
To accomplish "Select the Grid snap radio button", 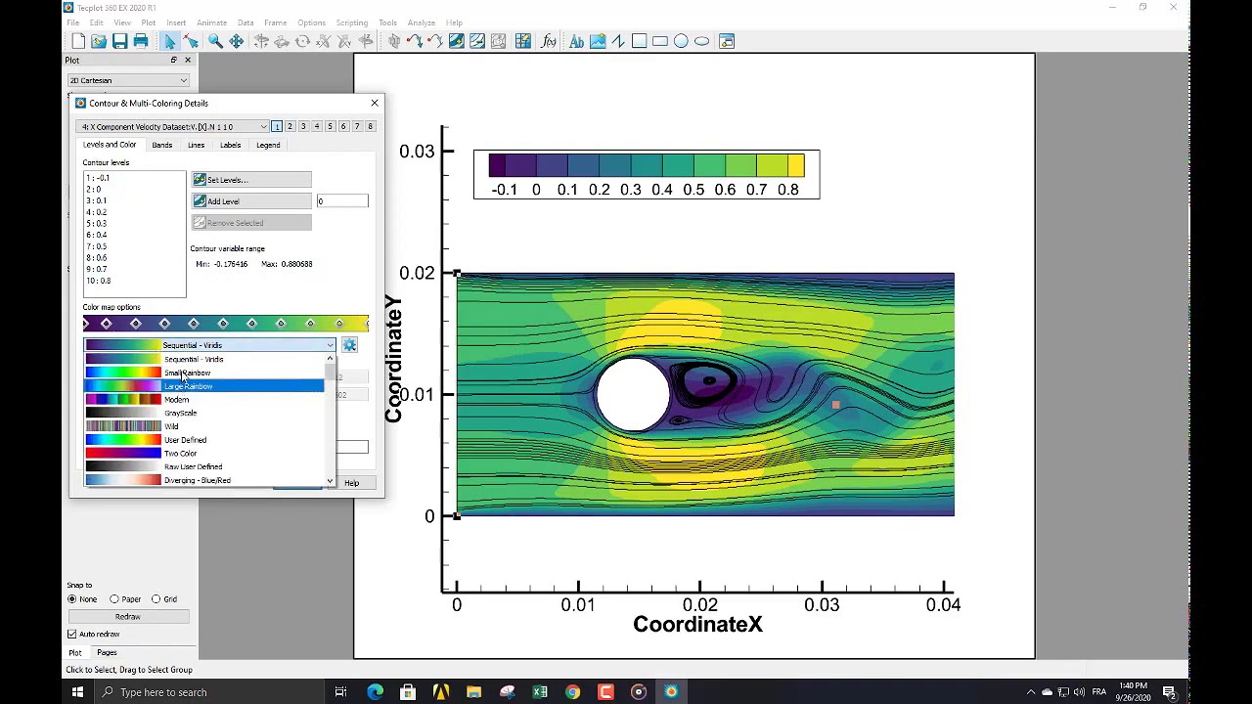I will click(156, 599).
